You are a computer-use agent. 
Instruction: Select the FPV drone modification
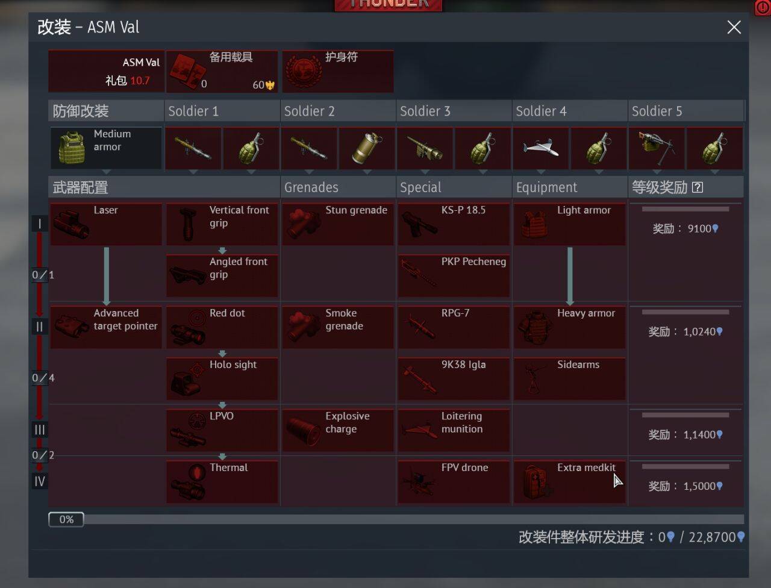(454, 482)
